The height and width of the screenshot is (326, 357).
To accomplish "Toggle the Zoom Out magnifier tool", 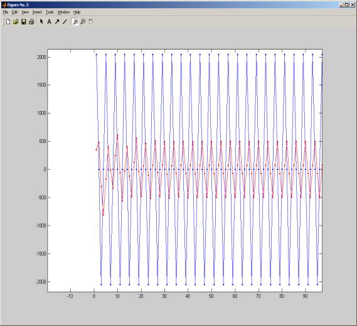I will click(83, 21).
